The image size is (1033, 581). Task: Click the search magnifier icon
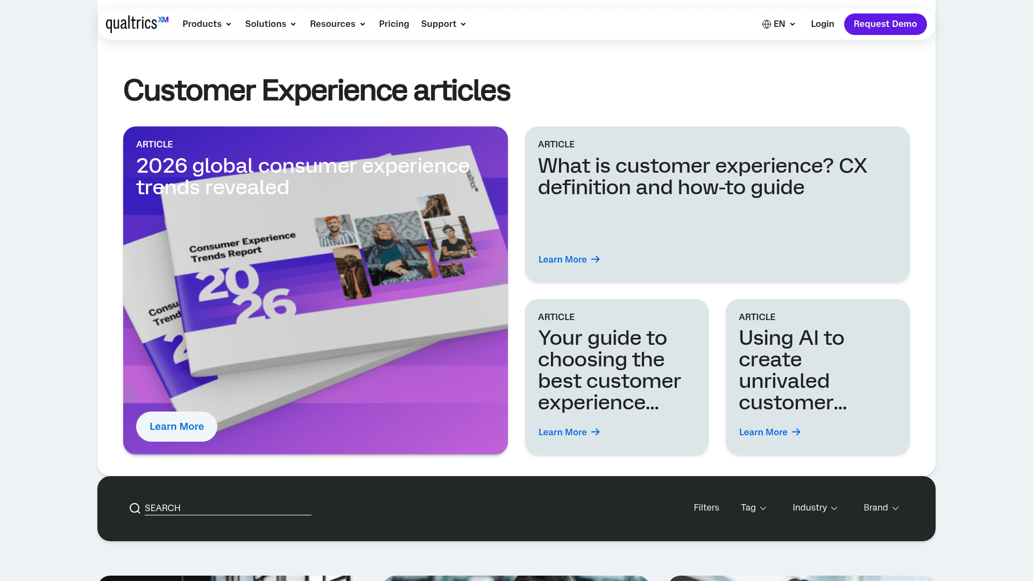pos(135,508)
